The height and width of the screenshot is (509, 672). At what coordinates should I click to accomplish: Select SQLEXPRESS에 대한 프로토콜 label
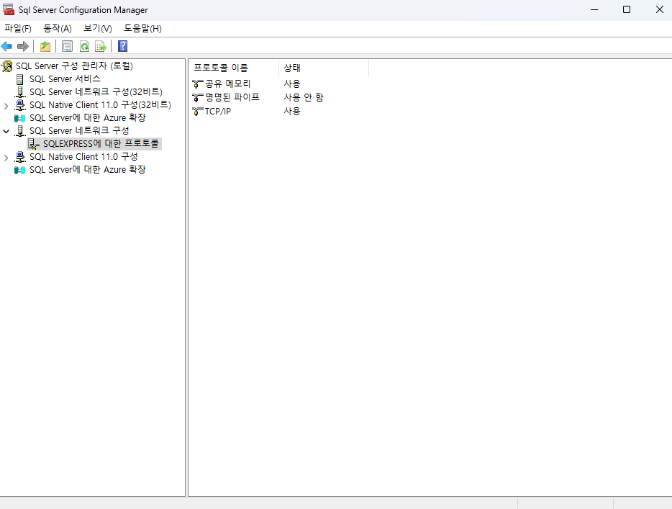(x=101, y=144)
